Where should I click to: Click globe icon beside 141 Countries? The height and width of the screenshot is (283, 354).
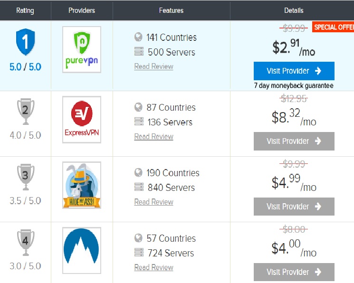tap(139, 37)
